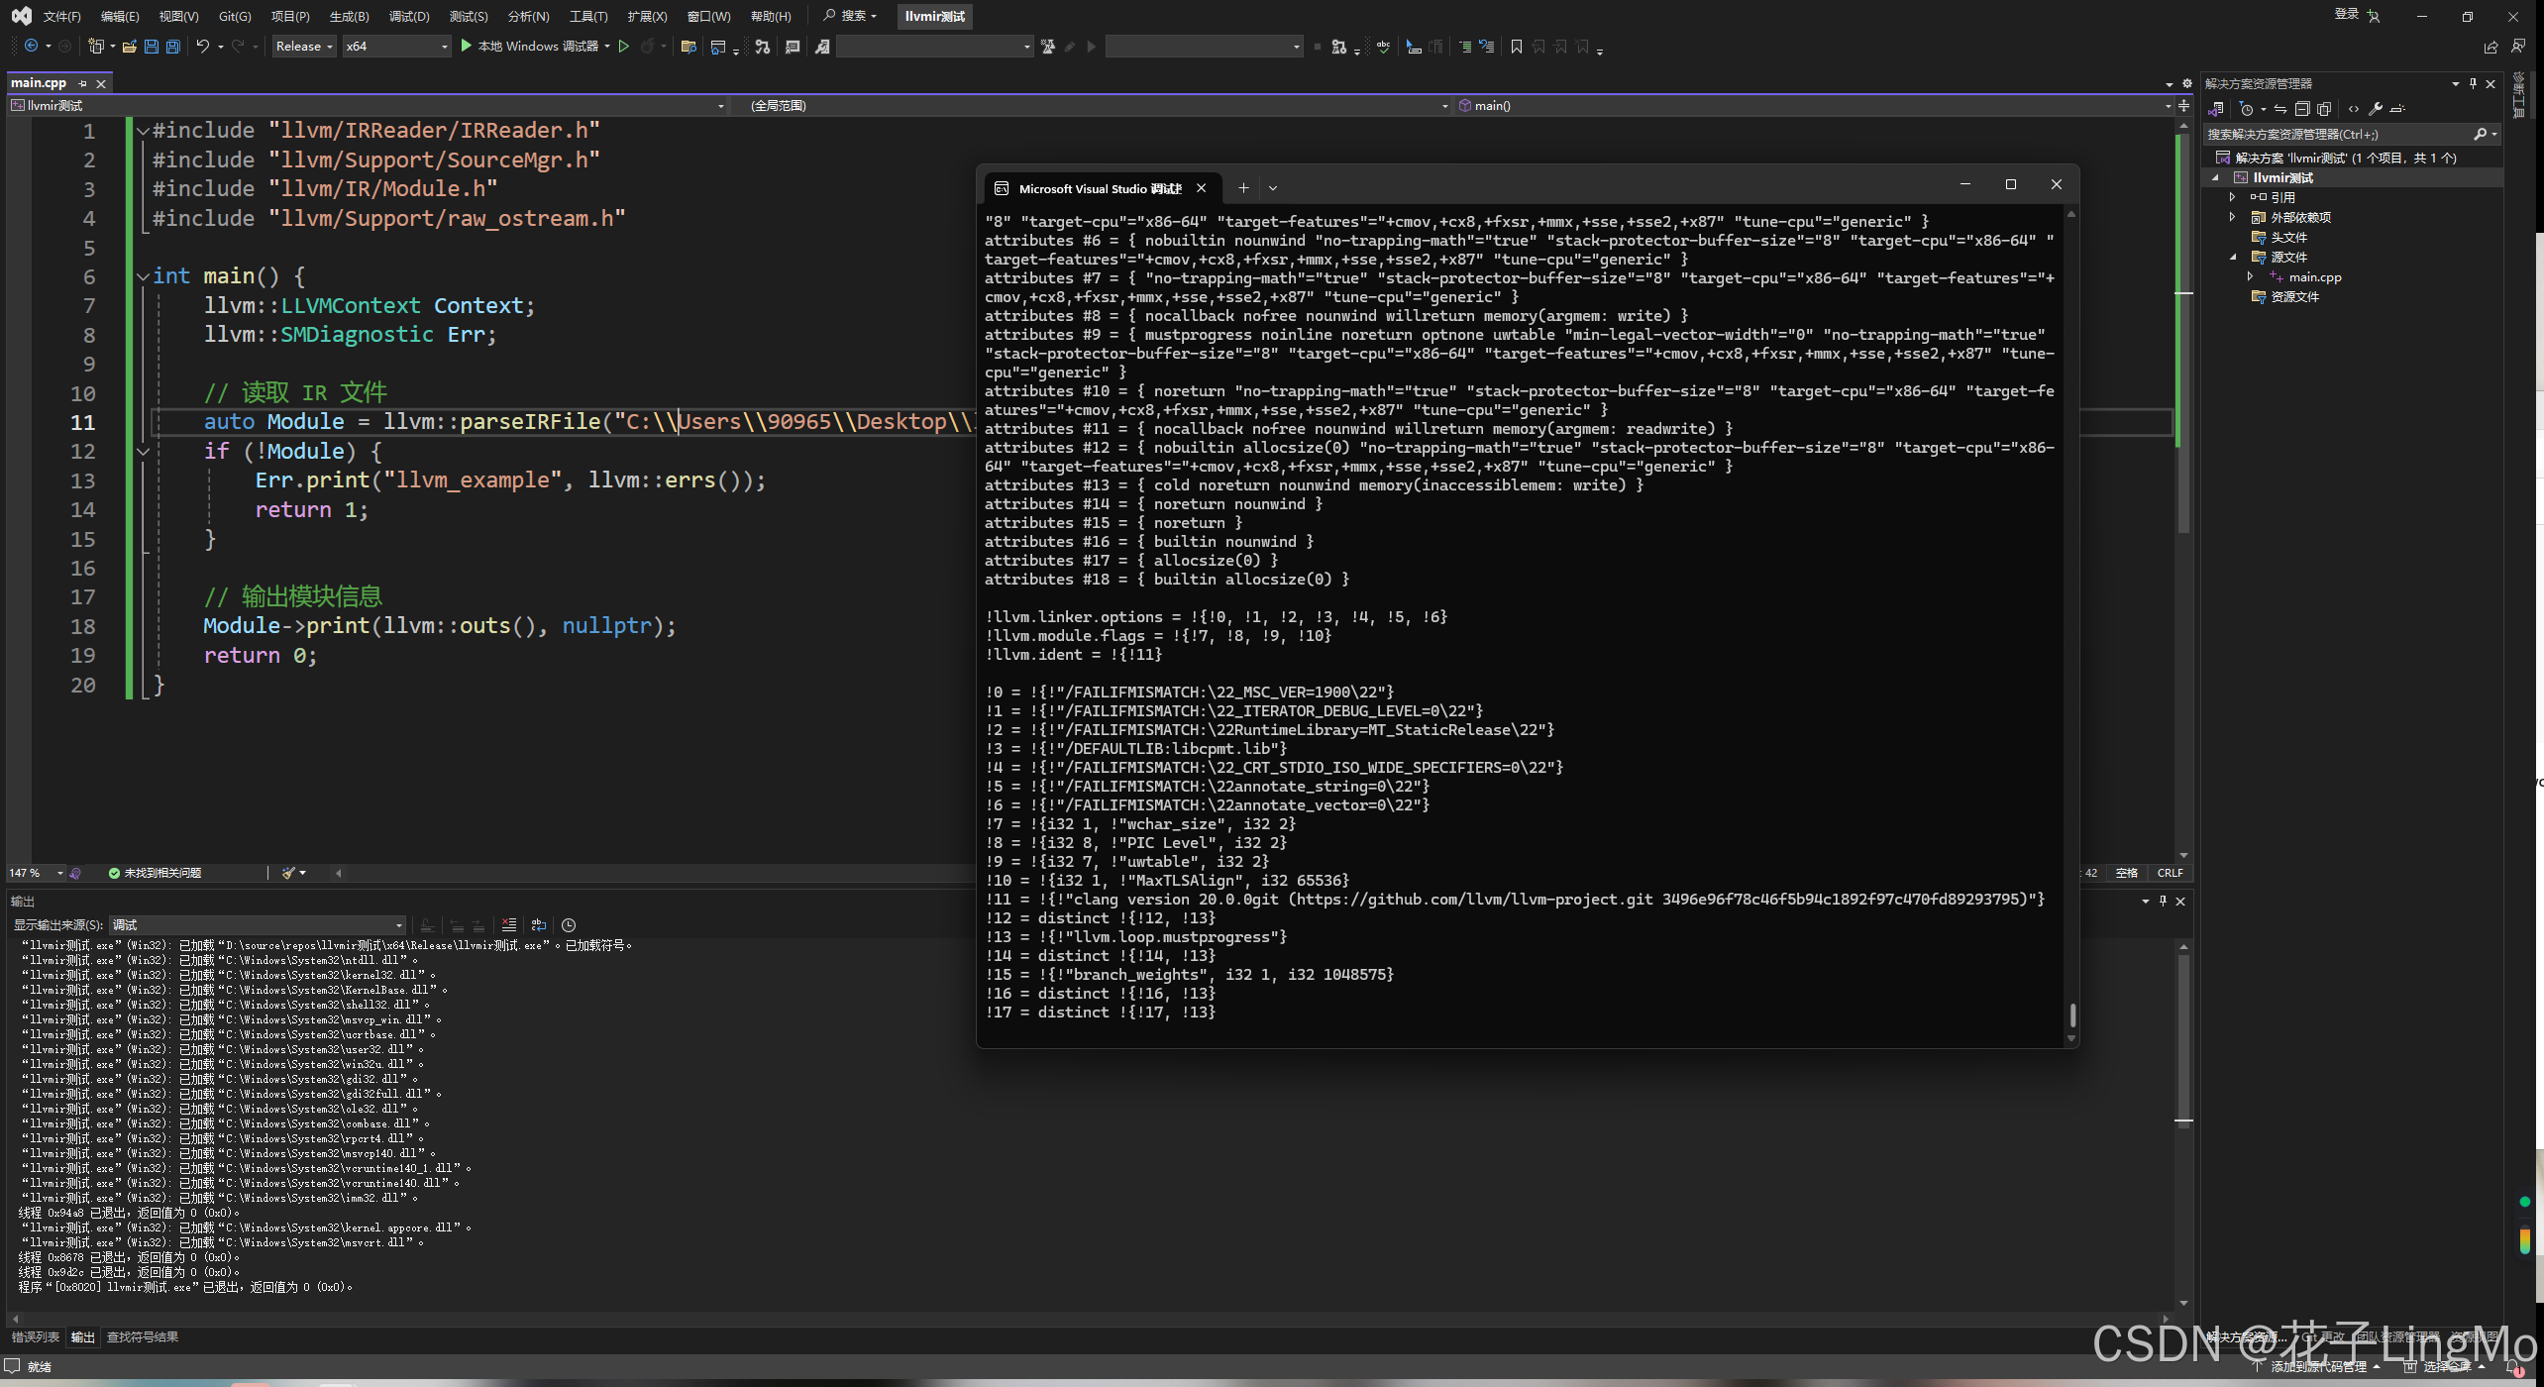2544x1387 pixels.
Task: Expand the 外部依赖项 tree node
Action: point(2232,217)
